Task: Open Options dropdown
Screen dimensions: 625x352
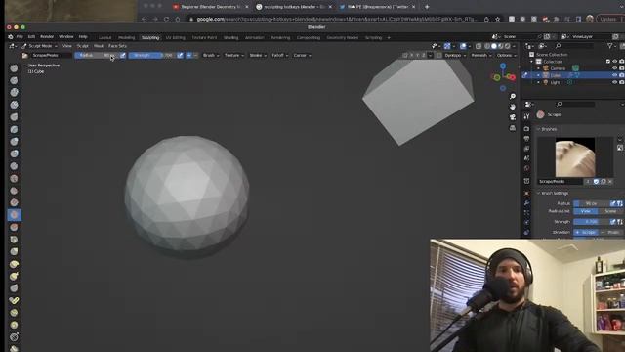Action: point(506,55)
